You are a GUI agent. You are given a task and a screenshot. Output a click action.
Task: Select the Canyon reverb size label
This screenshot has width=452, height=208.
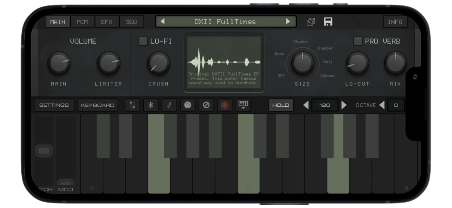(x=328, y=76)
